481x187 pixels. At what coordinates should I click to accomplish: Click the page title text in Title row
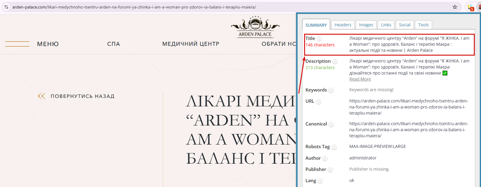pos(409,44)
